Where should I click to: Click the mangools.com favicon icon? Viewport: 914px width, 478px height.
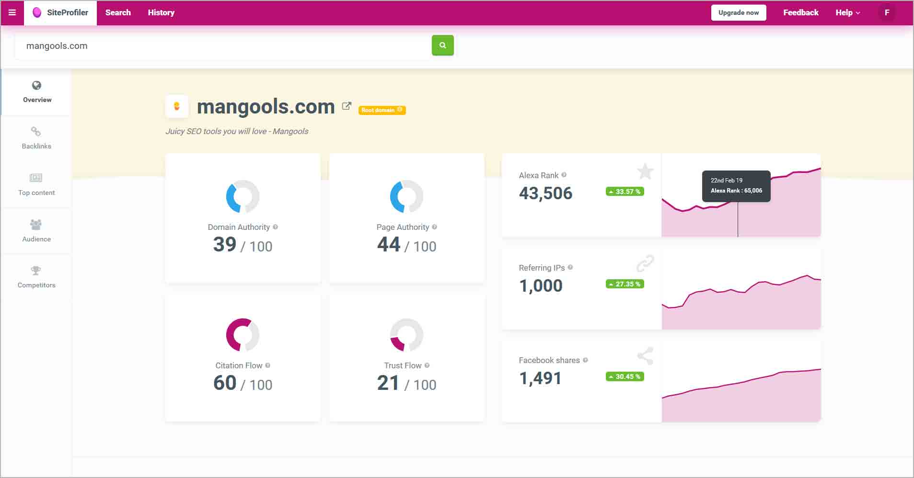click(x=177, y=106)
